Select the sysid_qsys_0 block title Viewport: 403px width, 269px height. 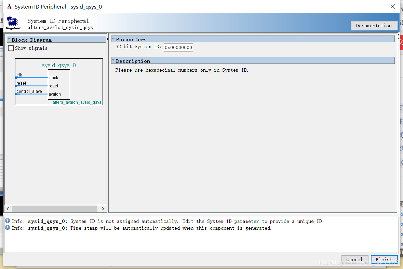(59, 66)
